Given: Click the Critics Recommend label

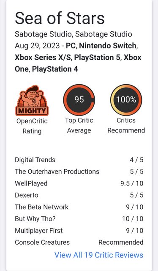Looking at the screenshot, I should [x=126, y=125].
